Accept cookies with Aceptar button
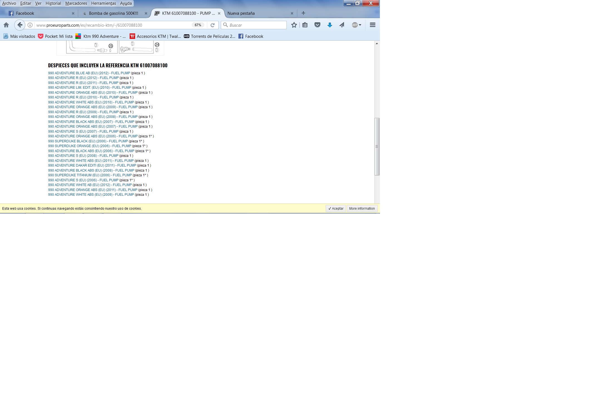The width and height of the screenshot is (606, 416). click(x=336, y=209)
